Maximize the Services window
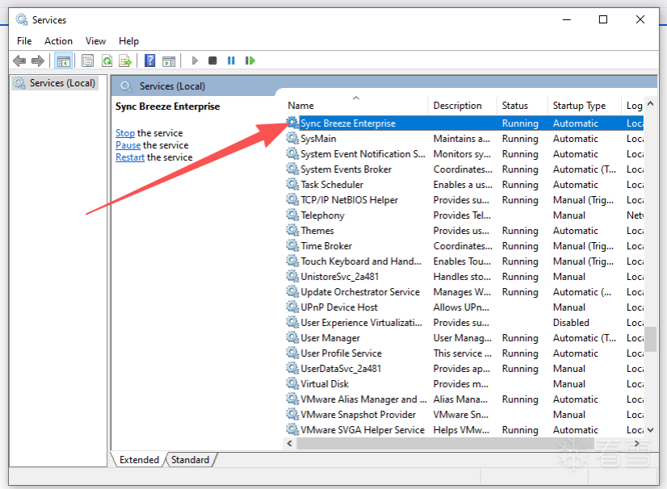This screenshot has width=667, height=489. (603, 19)
